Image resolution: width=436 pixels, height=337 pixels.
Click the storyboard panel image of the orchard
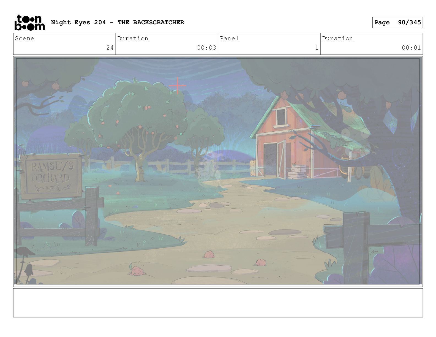click(218, 171)
